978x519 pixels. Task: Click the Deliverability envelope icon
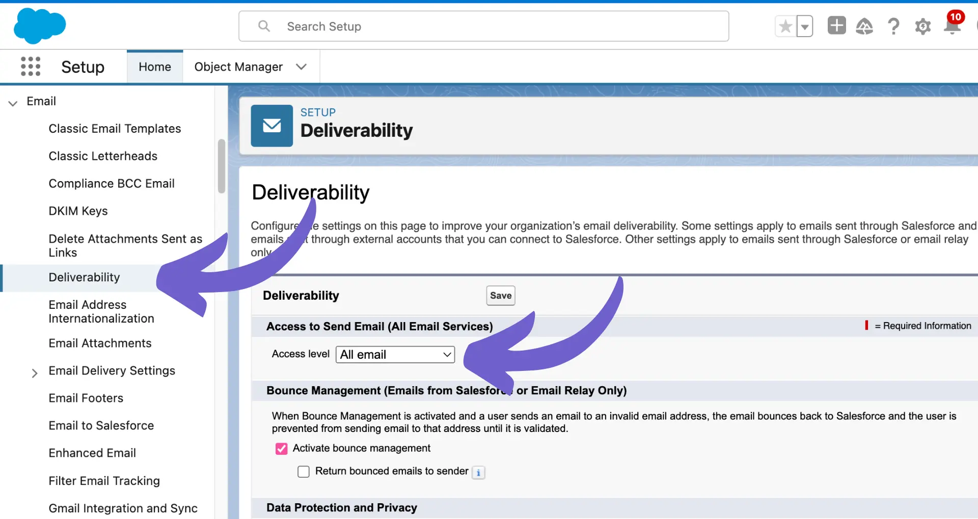(x=272, y=126)
